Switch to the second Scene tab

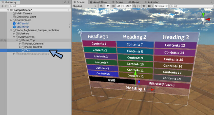point(118,2)
